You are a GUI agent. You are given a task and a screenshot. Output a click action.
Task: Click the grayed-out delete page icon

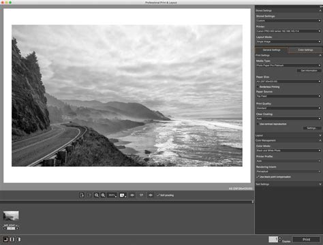pyautogui.click(x=89, y=195)
